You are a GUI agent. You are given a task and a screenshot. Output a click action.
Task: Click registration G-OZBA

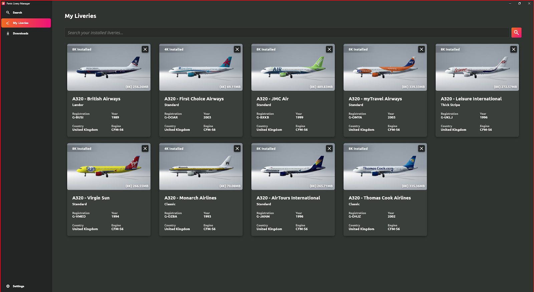pos(171,217)
